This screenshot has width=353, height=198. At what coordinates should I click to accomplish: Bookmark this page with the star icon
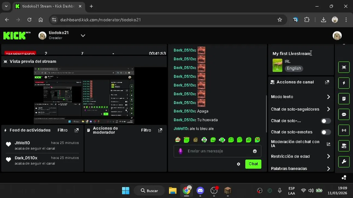(280, 20)
